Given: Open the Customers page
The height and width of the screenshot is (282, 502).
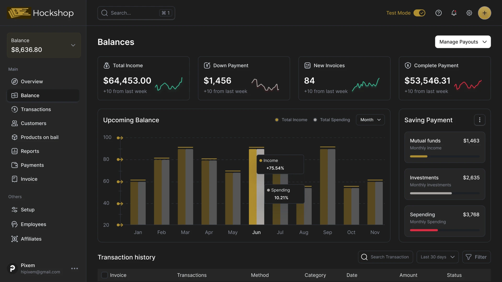Looking at the screenshot, I should click(x=33, y=123).
